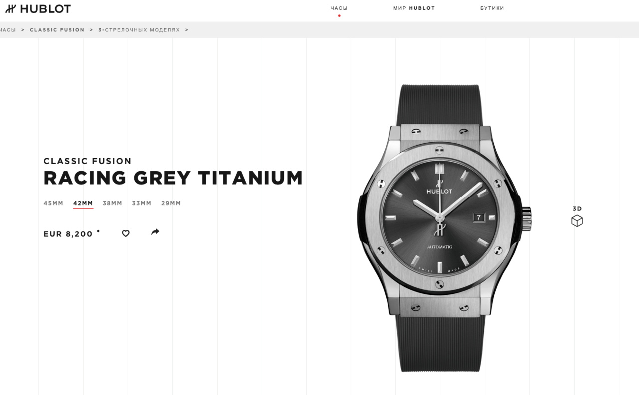Add watch to favorites with heart icon
Screen dimensions: 639x395
click(x=126, y=233)
